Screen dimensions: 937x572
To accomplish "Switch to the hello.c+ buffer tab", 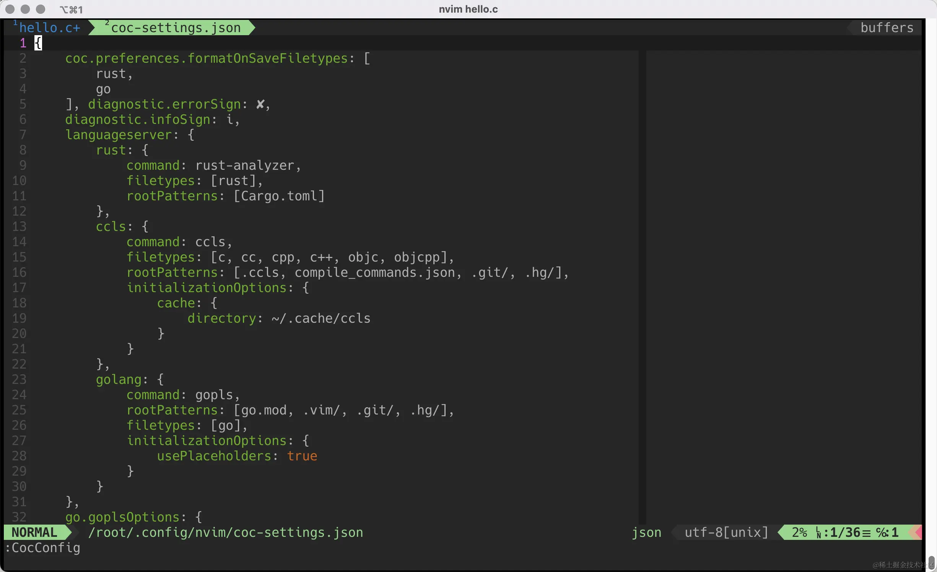I will click(x=49, y=28).
